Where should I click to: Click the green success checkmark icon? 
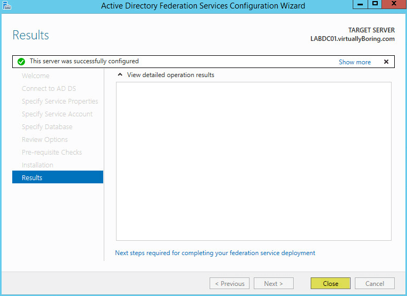click(21, 62)
